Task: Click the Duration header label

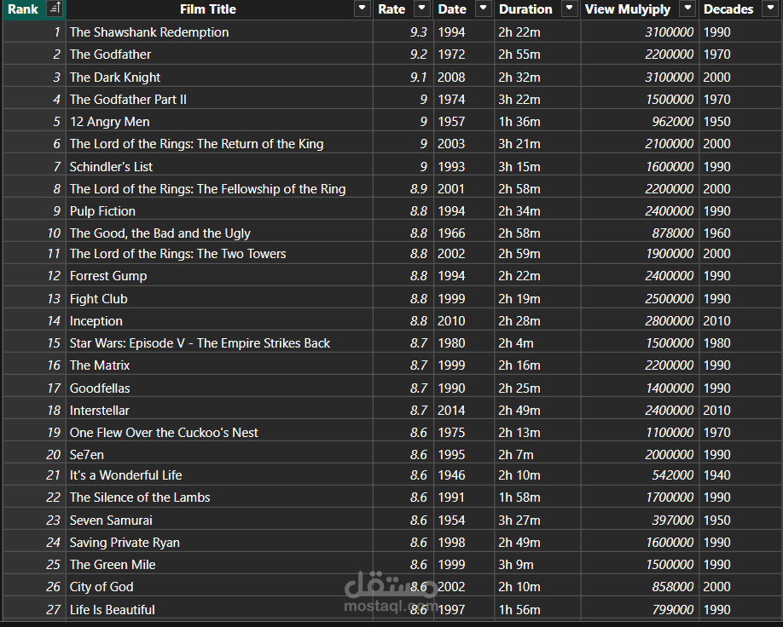Action: (525, 9)
